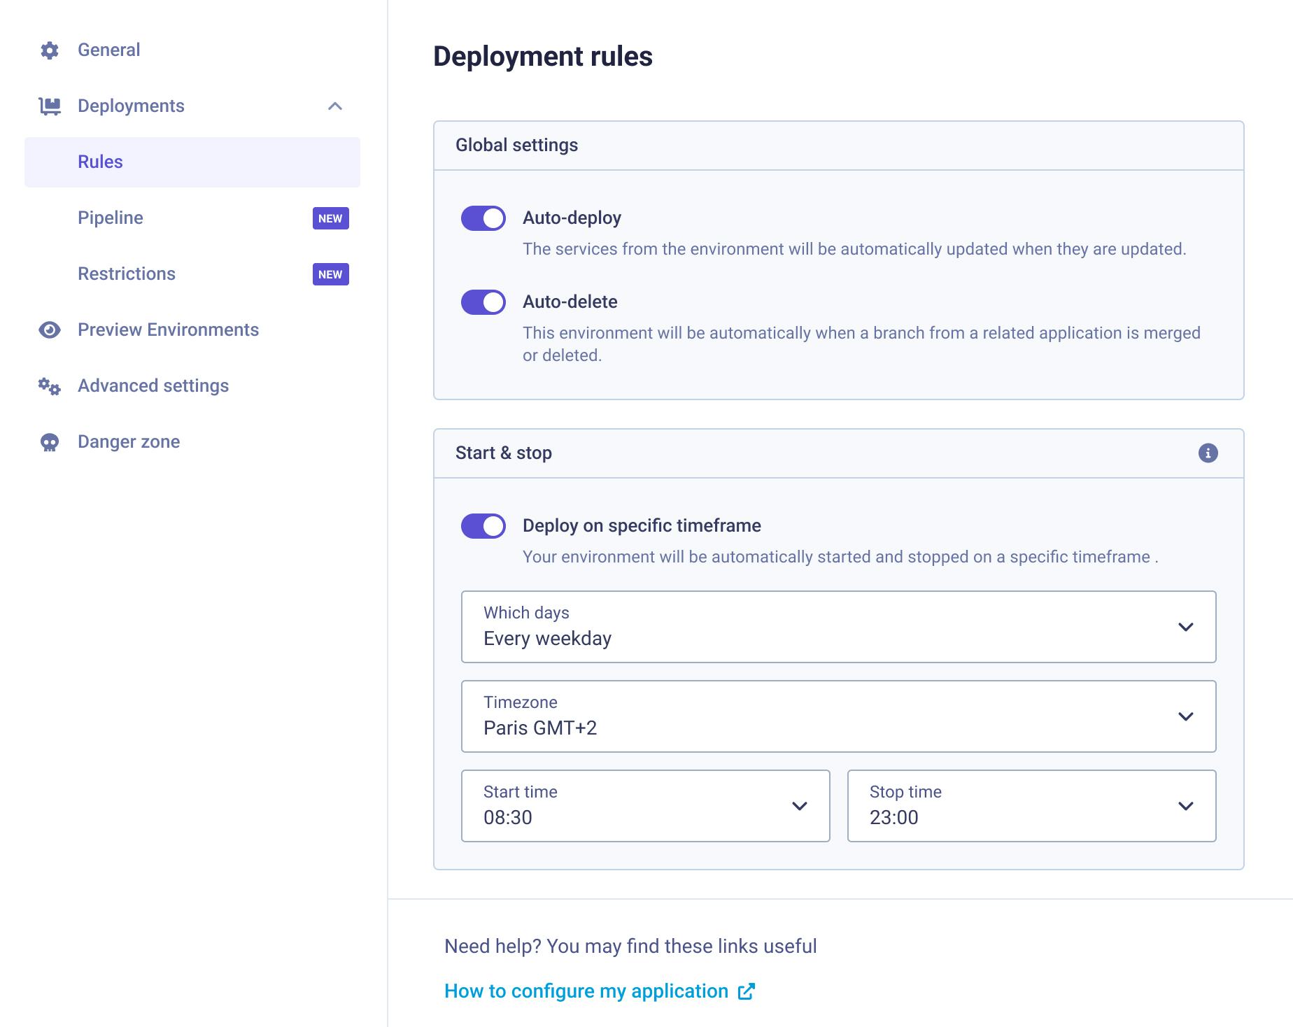Click the NEW badge next to Restrictions
The image size is (1293, 1027).
coord(329,274)
